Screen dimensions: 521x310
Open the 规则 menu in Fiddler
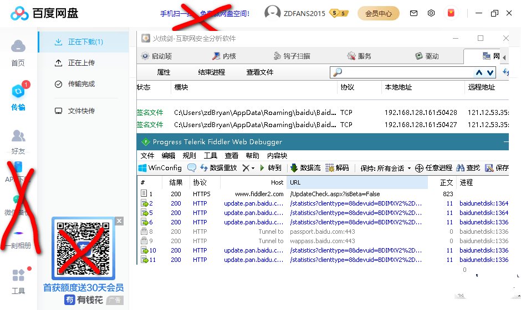click(189, 155)
